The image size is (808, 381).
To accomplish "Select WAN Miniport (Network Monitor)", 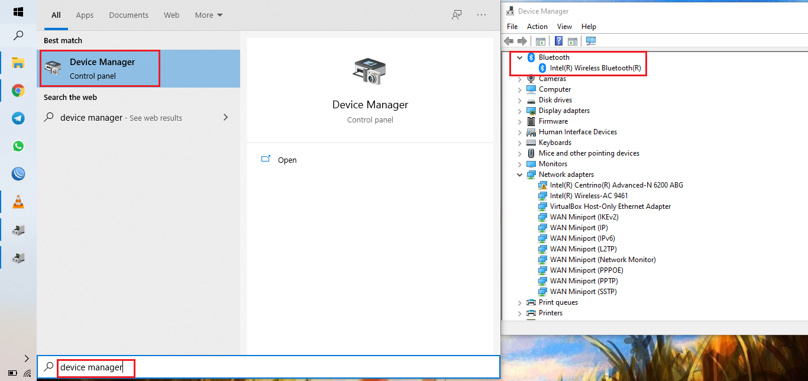I will coord(603,260).
